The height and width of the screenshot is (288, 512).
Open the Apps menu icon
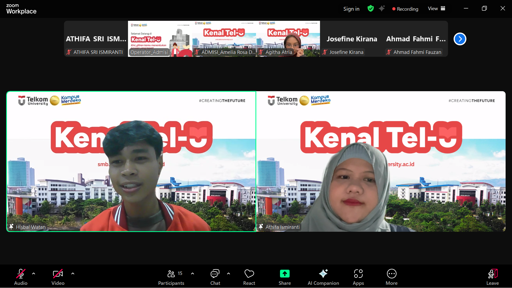[x=358, y=274]
